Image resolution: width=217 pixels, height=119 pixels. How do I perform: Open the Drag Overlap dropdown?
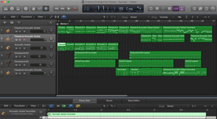(x=167, y=17)
